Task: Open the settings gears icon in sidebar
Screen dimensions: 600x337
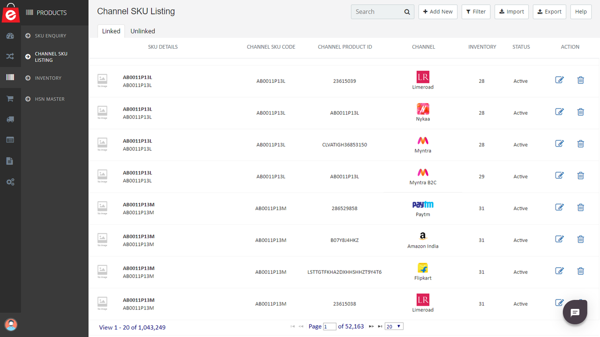Action: (x=10, y=182)
